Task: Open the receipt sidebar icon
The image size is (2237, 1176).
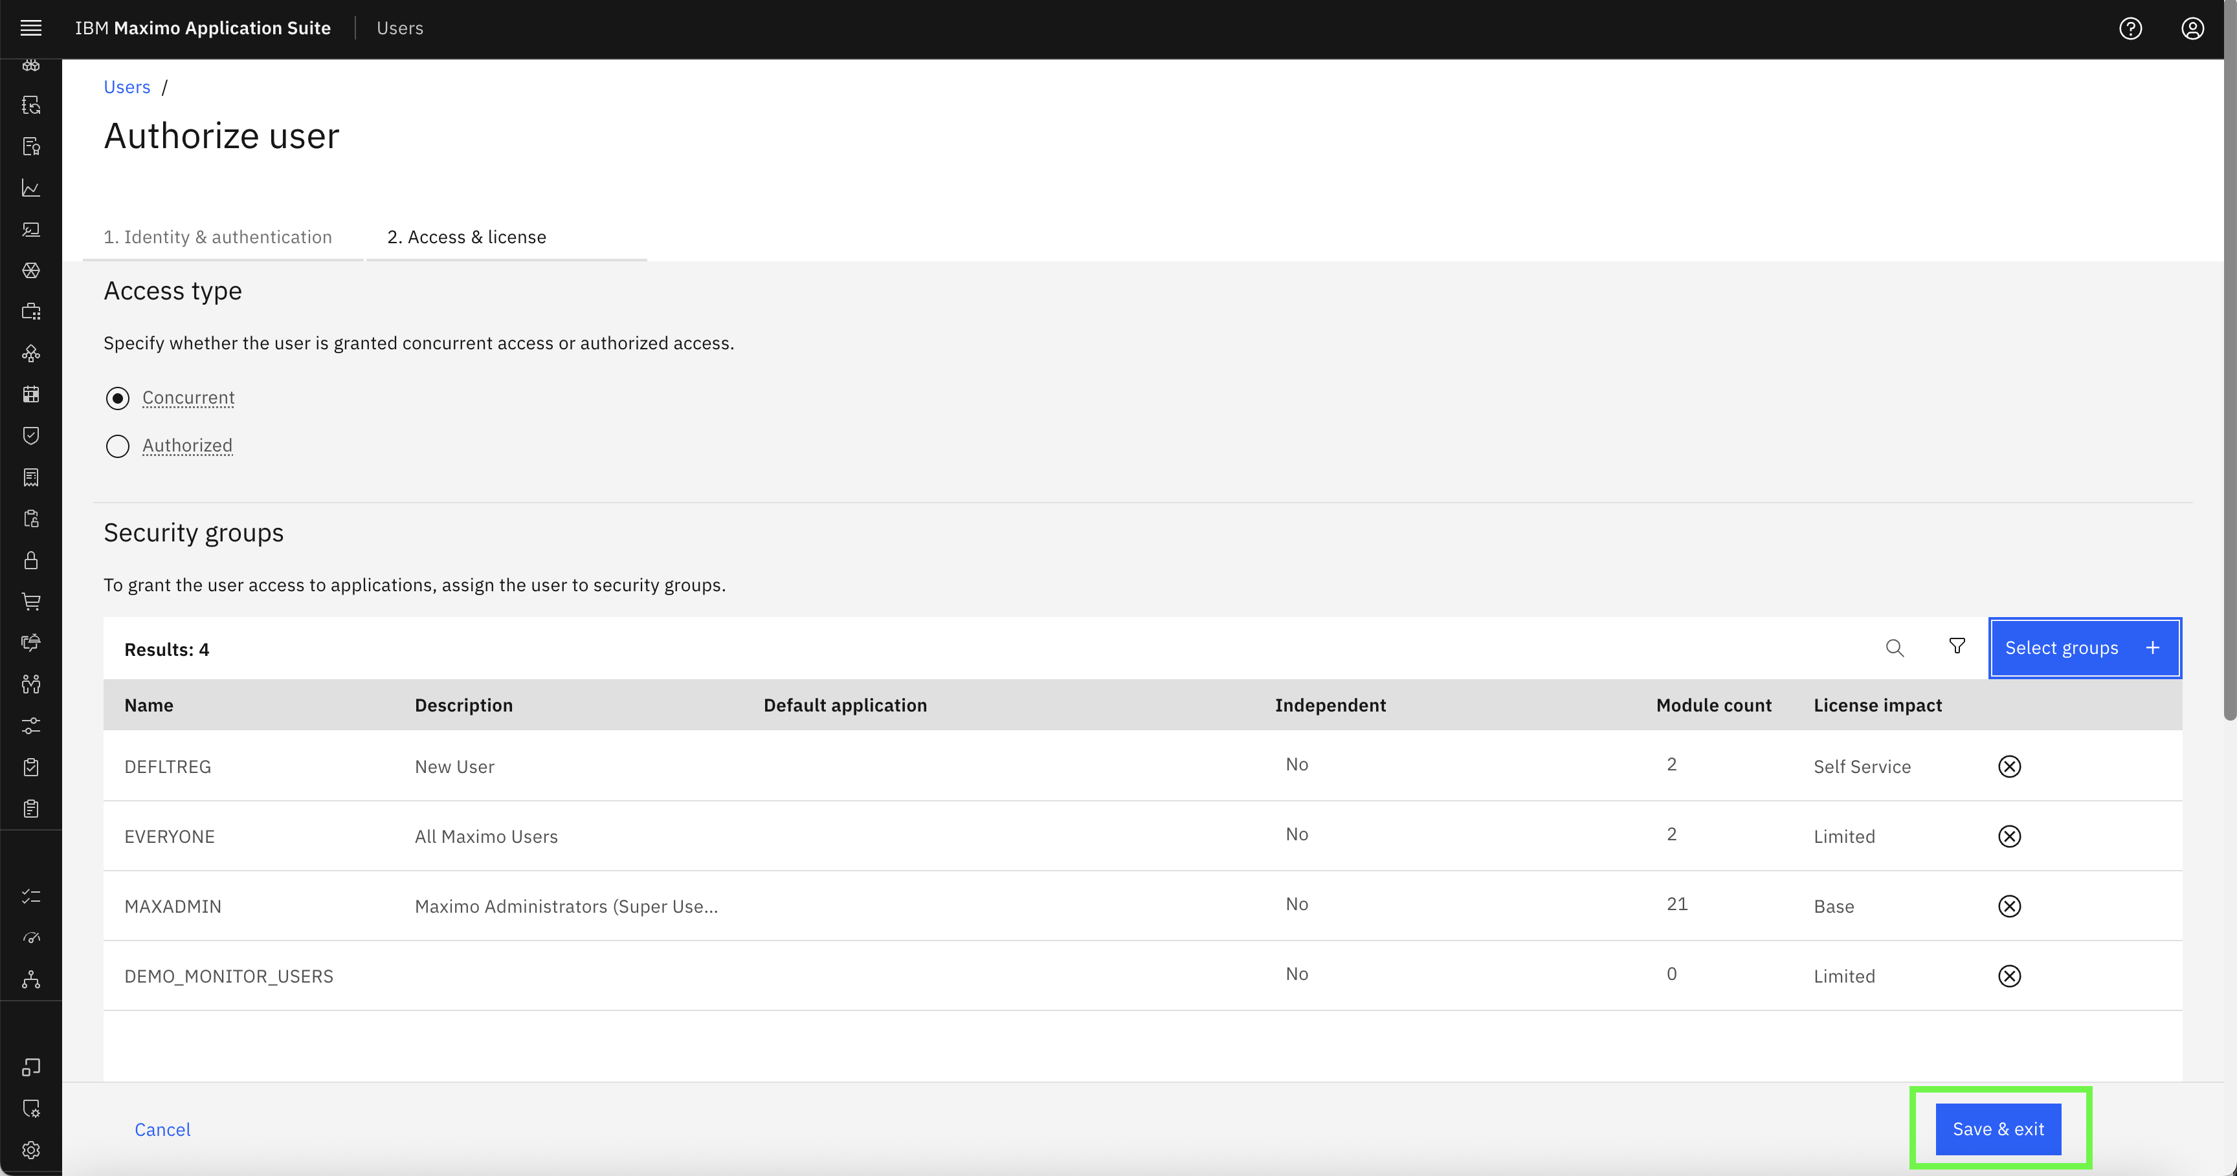Action: coord(31,477)
